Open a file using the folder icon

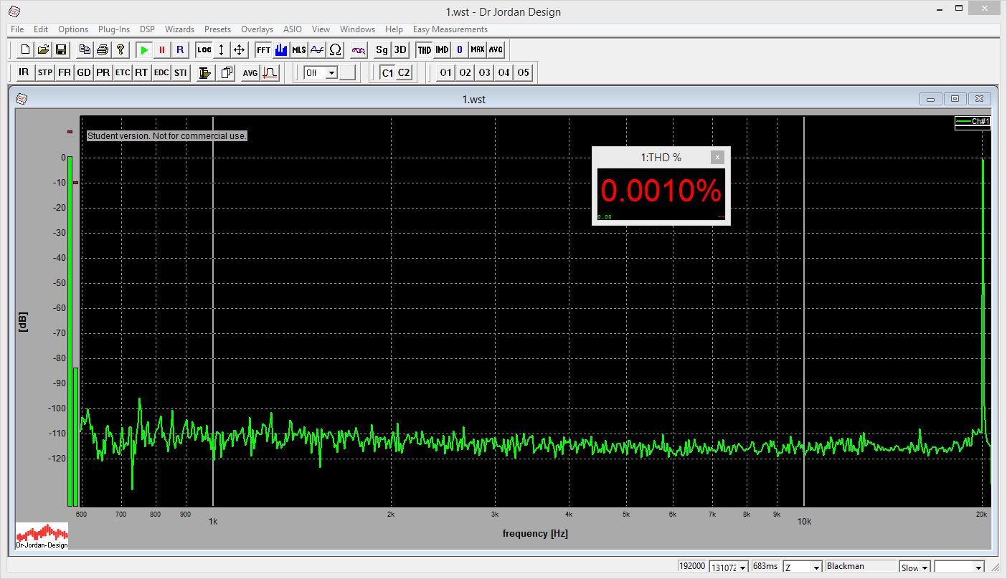43,49
